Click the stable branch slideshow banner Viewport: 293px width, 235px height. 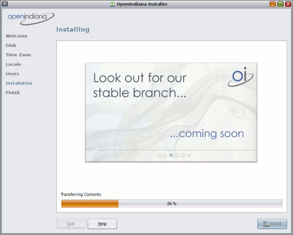point(171,113)
